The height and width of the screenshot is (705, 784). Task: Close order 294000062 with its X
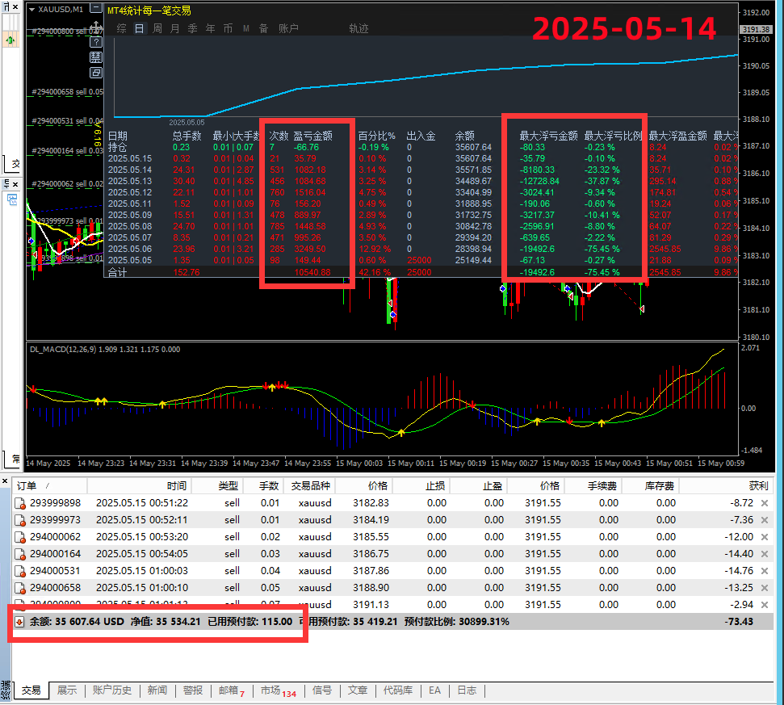tap(765, 537)
